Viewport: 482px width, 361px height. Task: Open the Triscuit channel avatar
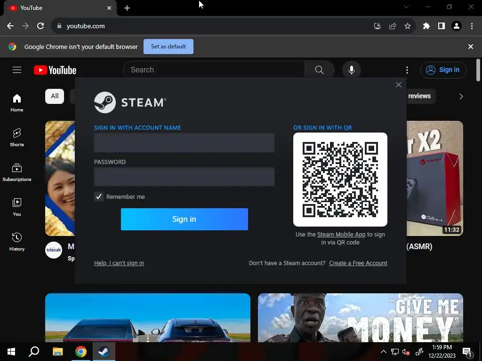click(54, 250)
